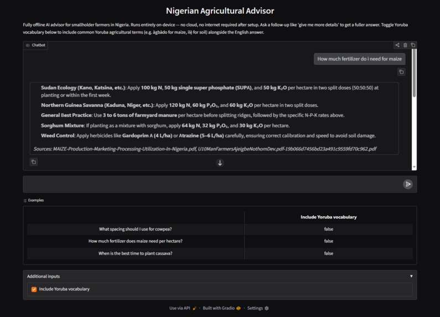440x317 pixels.
Task: Click the 'false' value in cassava example row
Action: 329,253
